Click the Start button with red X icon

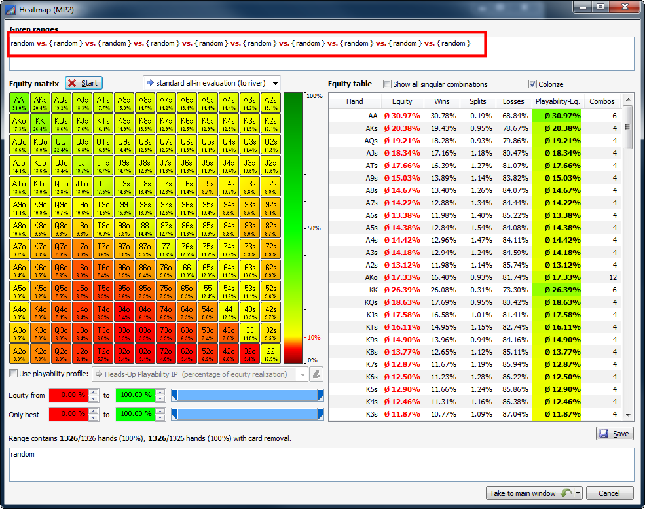click(x=84, y=83)
